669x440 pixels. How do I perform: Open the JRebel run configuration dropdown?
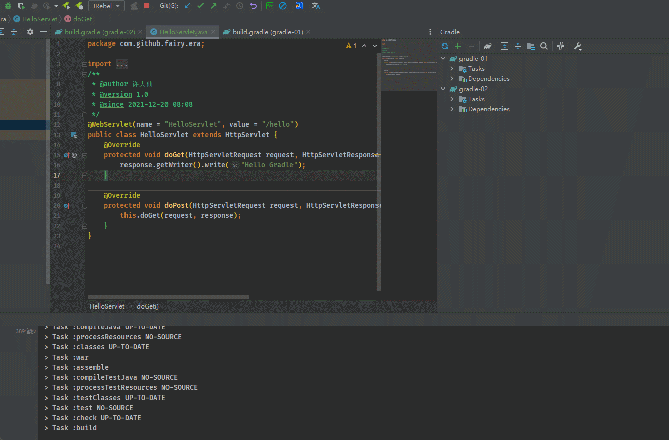coord(106,6)
